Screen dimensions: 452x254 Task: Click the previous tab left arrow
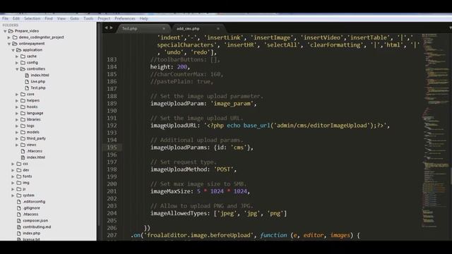pos(106,28)
